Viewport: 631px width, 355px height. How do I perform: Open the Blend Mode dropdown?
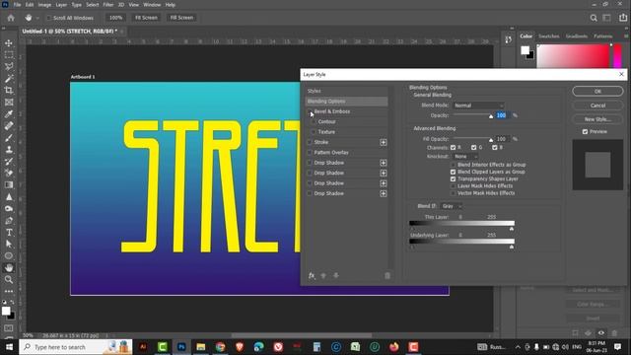478,106
